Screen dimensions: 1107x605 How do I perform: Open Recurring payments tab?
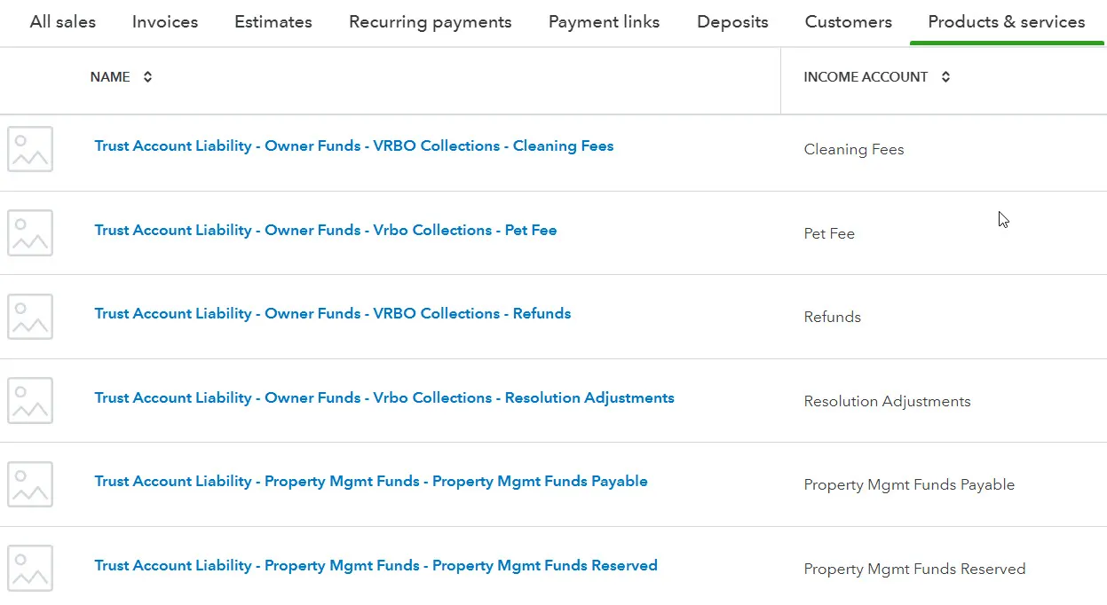pos(431,22)
